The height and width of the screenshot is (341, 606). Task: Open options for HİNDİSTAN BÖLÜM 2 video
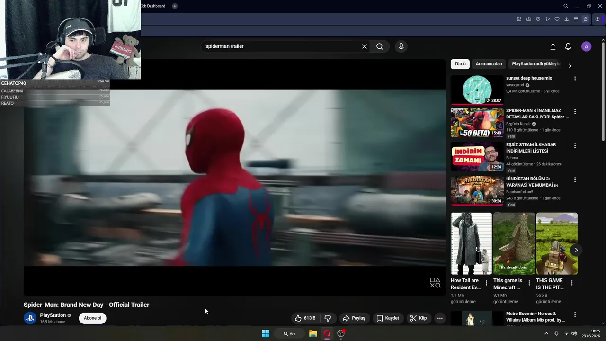pyautogui.click(x=575, y=180)
